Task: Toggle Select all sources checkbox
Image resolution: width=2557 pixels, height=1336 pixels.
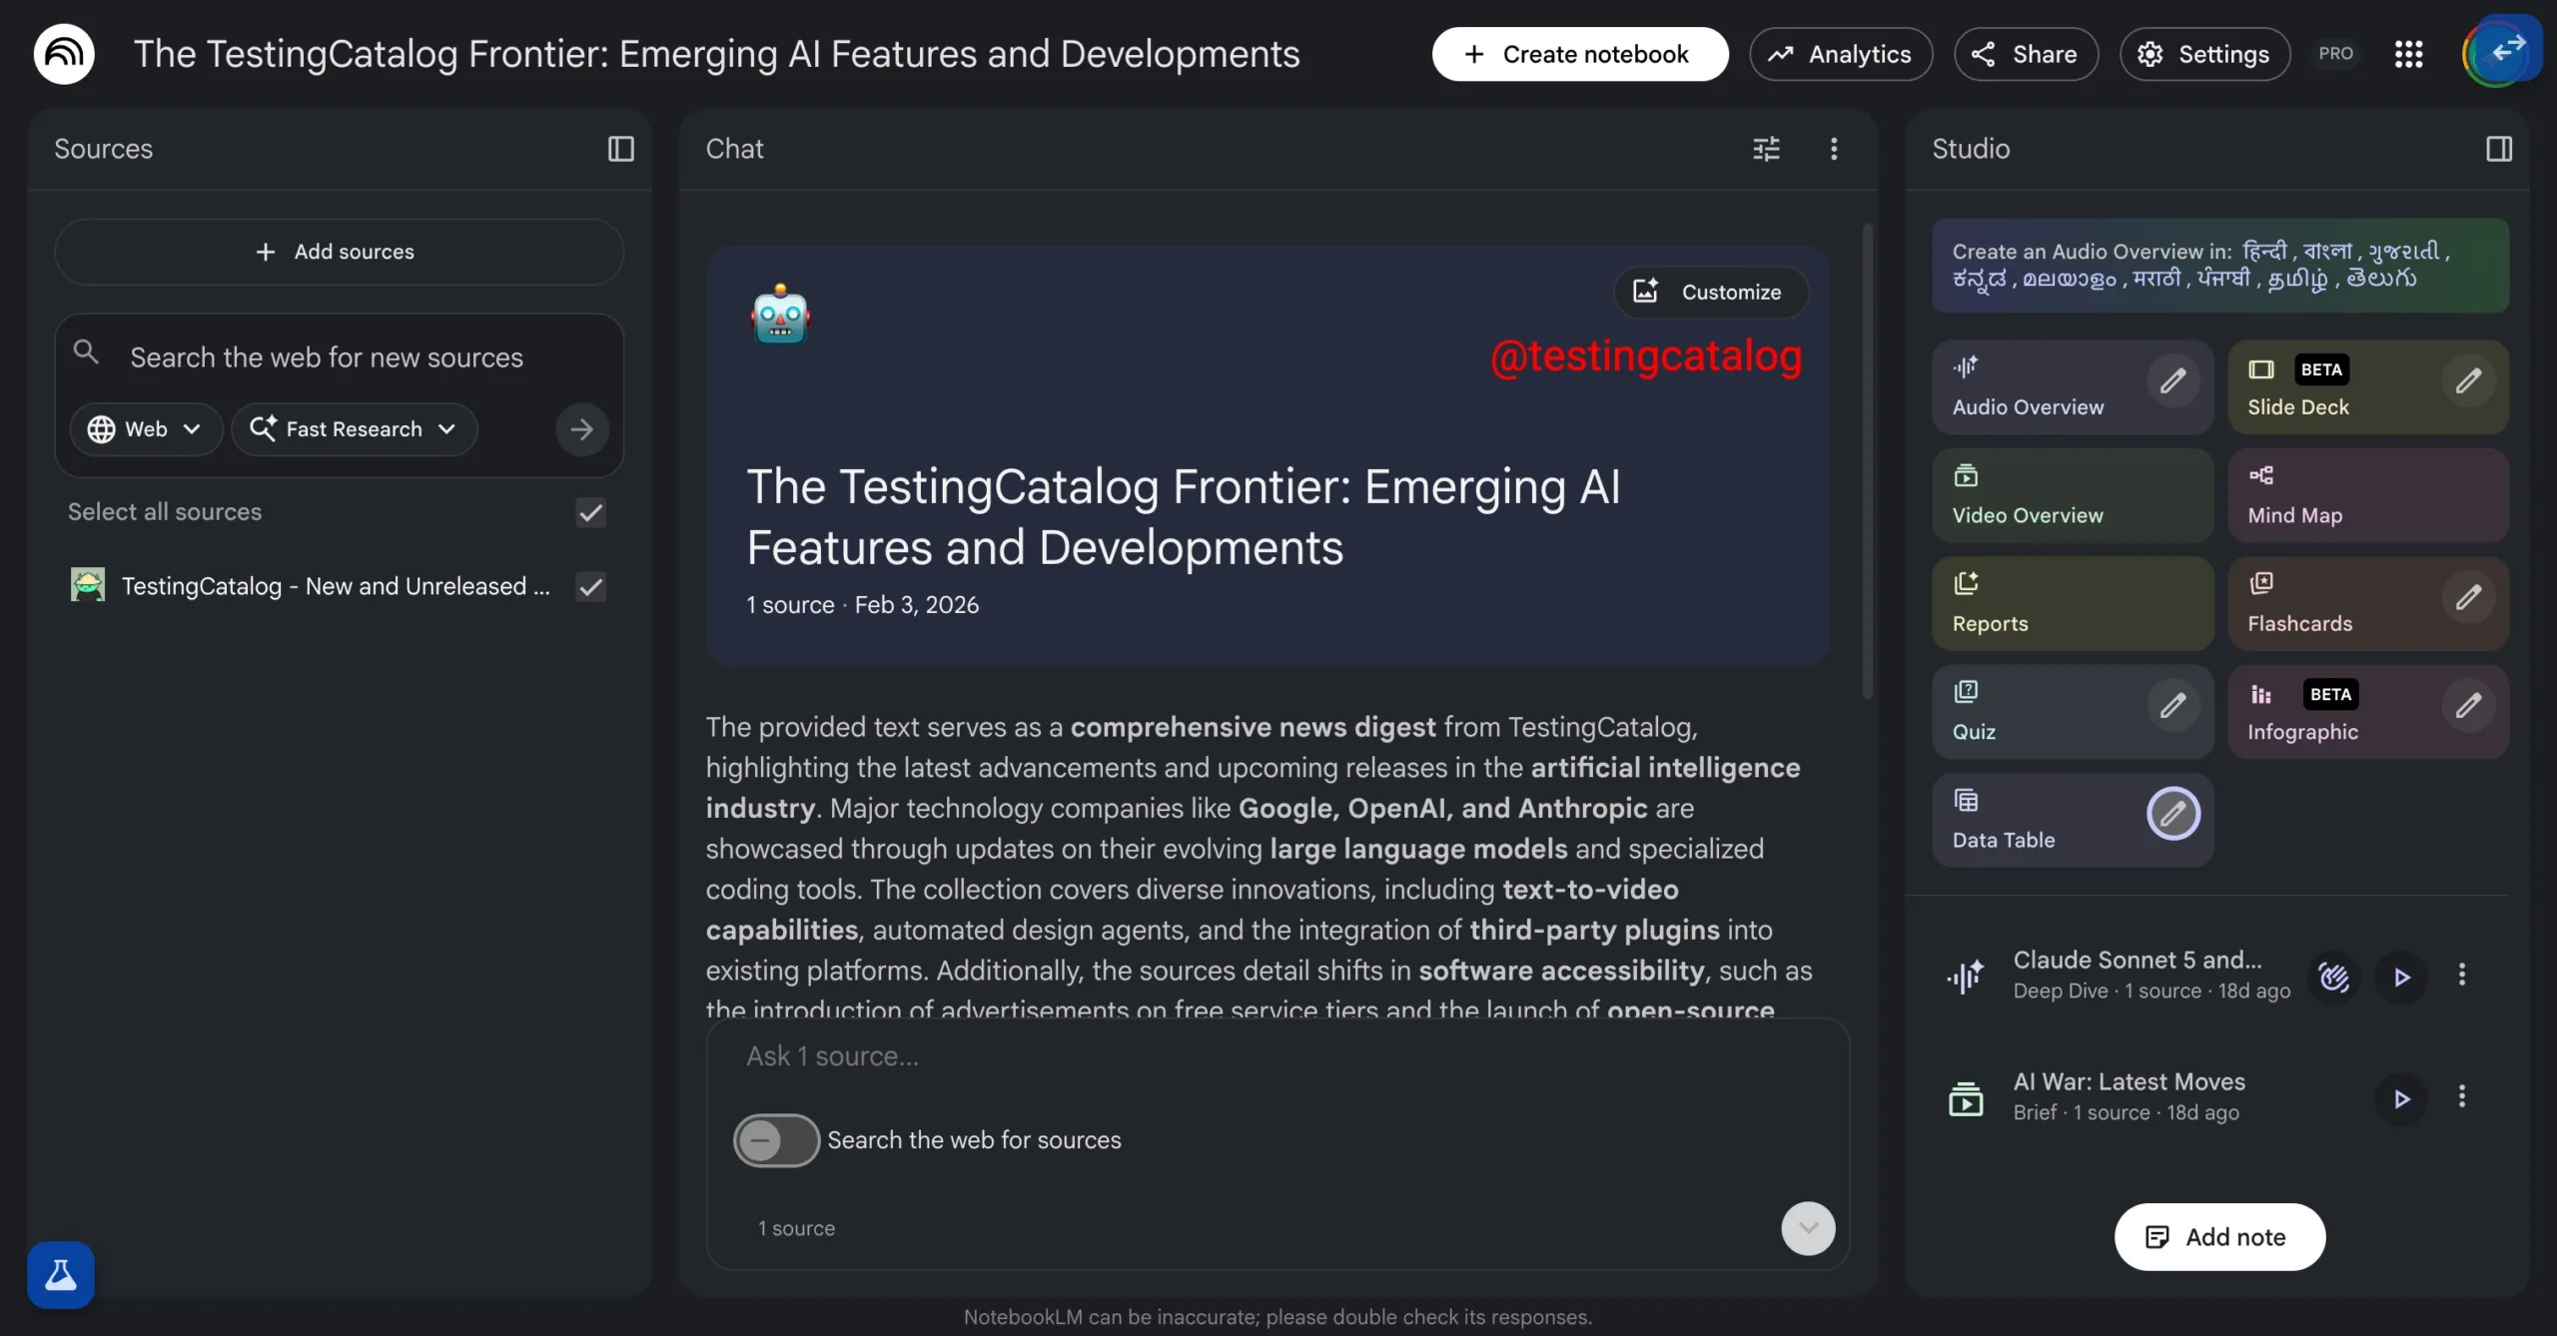Action: (591, 512)
